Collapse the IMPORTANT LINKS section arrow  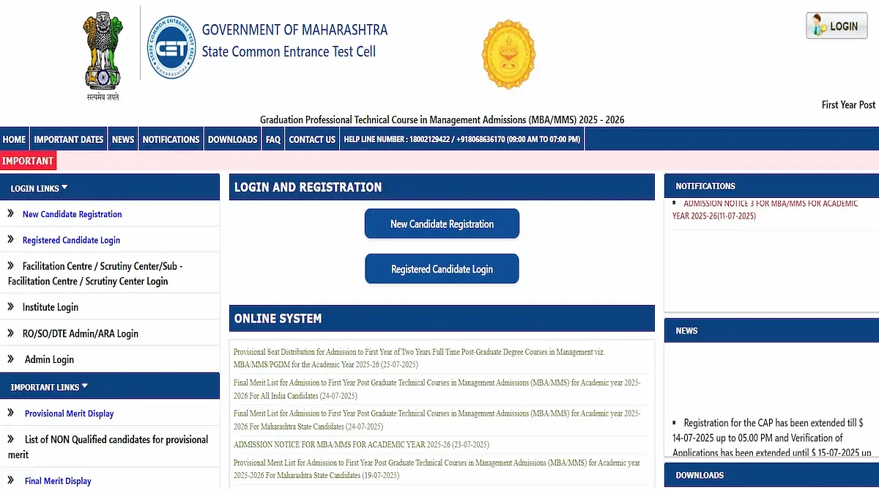pos(84,386)
